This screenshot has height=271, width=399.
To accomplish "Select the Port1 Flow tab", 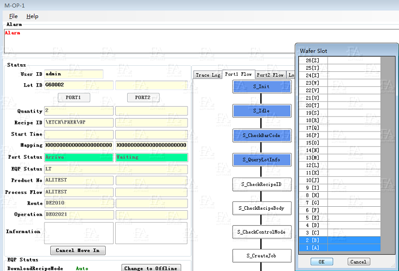I will point(238,74).
